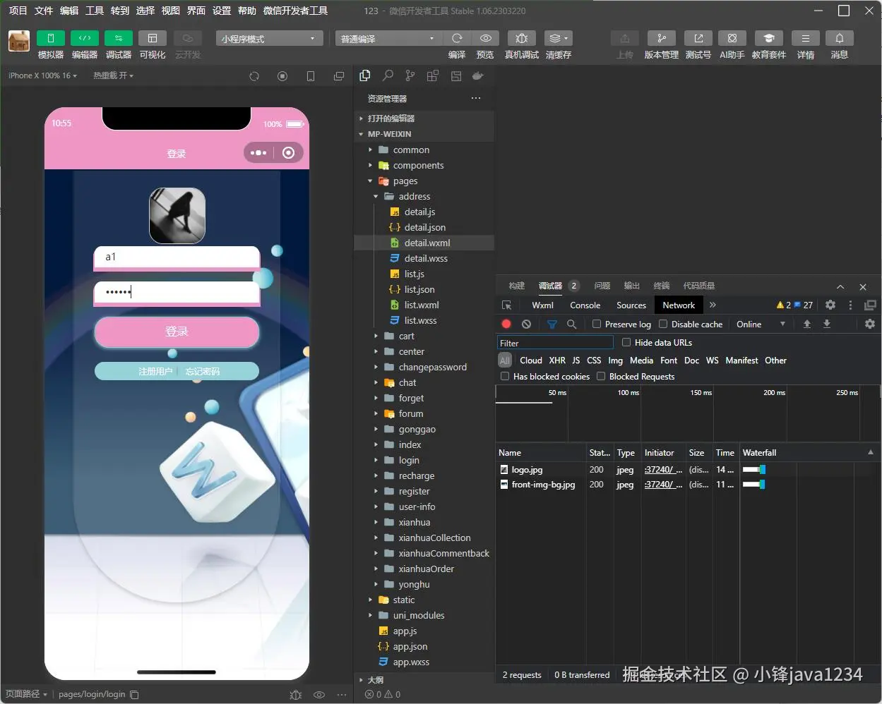Start 真机调试 remote debugging
Image resolution: width=882 pixels, height=704 pixels.
(522, 38)
